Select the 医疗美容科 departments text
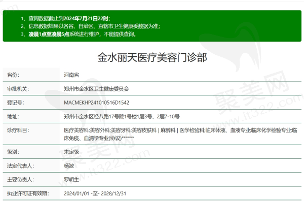Image resolution: width=304 pixels, height=201 pixels. coord(180,134)
